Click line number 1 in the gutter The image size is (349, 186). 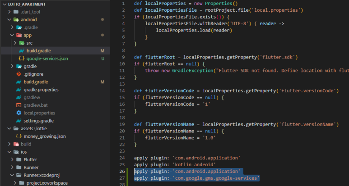(124, 3)
